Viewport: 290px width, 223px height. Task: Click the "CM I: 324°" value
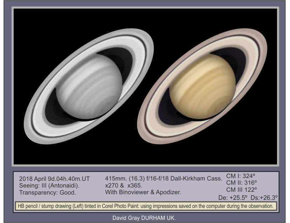[x=241, y=176]
